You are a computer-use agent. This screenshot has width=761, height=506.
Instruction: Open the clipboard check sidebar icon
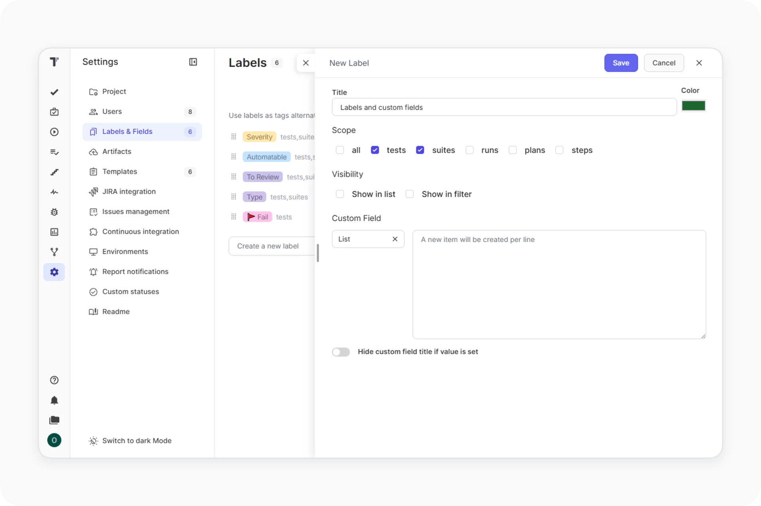pyautogui.click(x=54, y=112)
